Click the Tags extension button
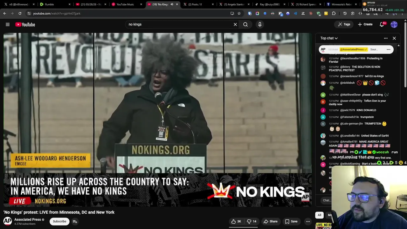 344,24
